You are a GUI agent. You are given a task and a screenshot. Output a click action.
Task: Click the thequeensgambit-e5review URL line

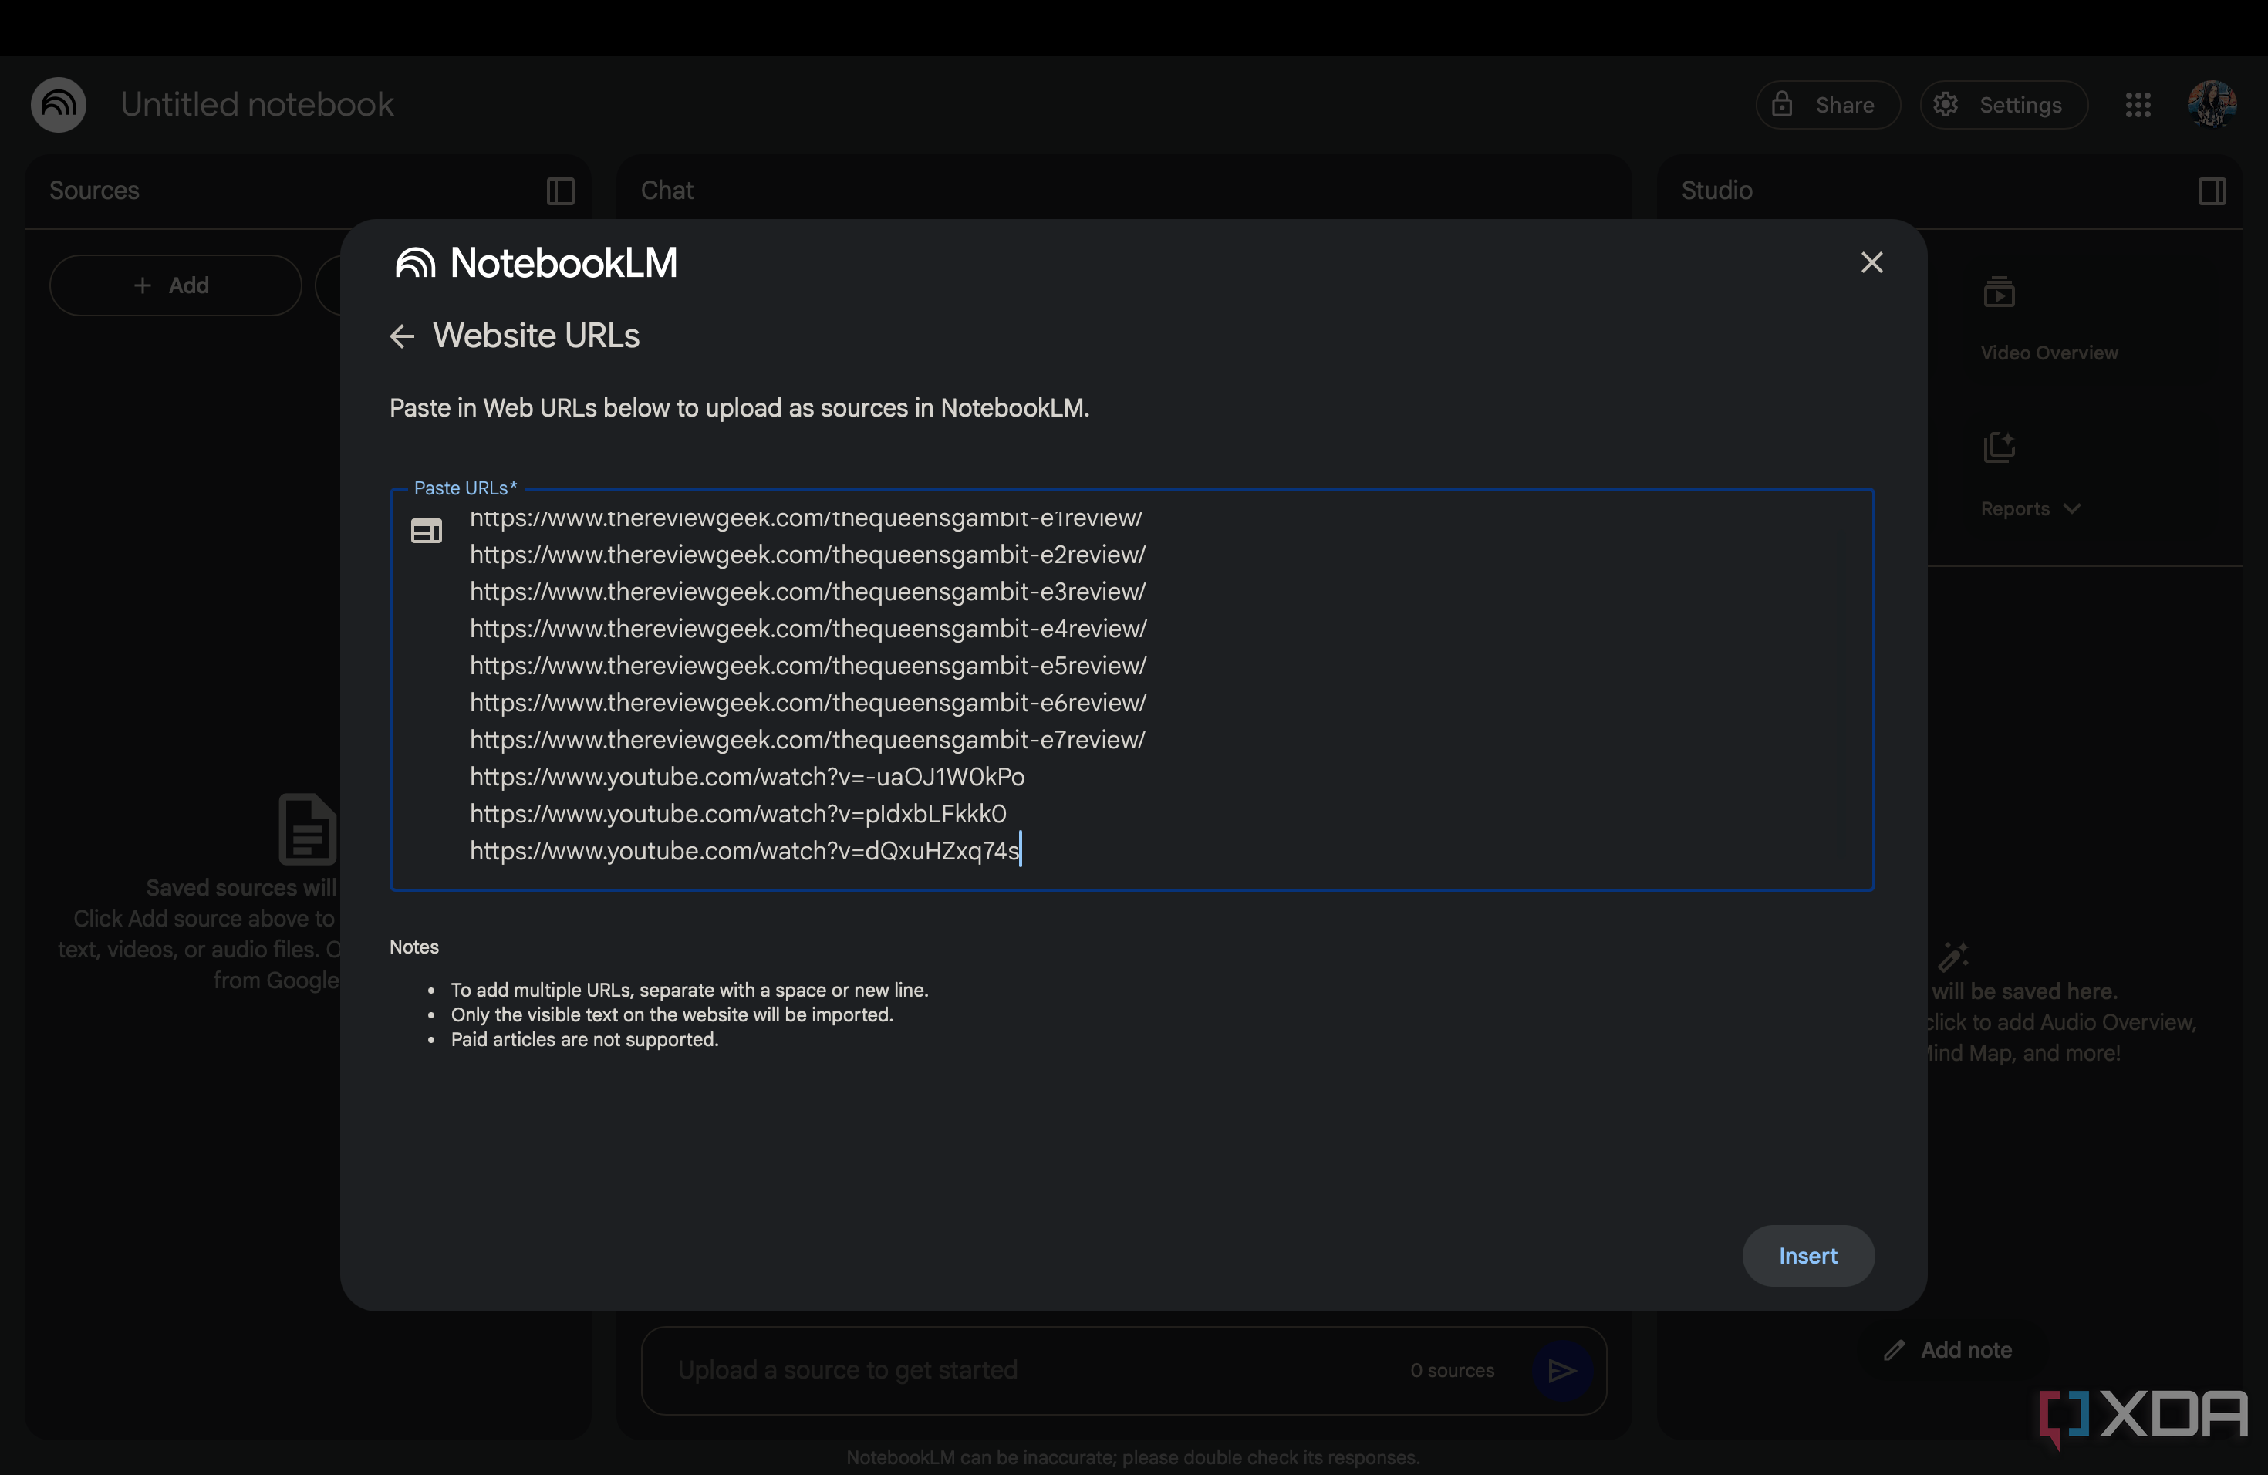(807, 666)
